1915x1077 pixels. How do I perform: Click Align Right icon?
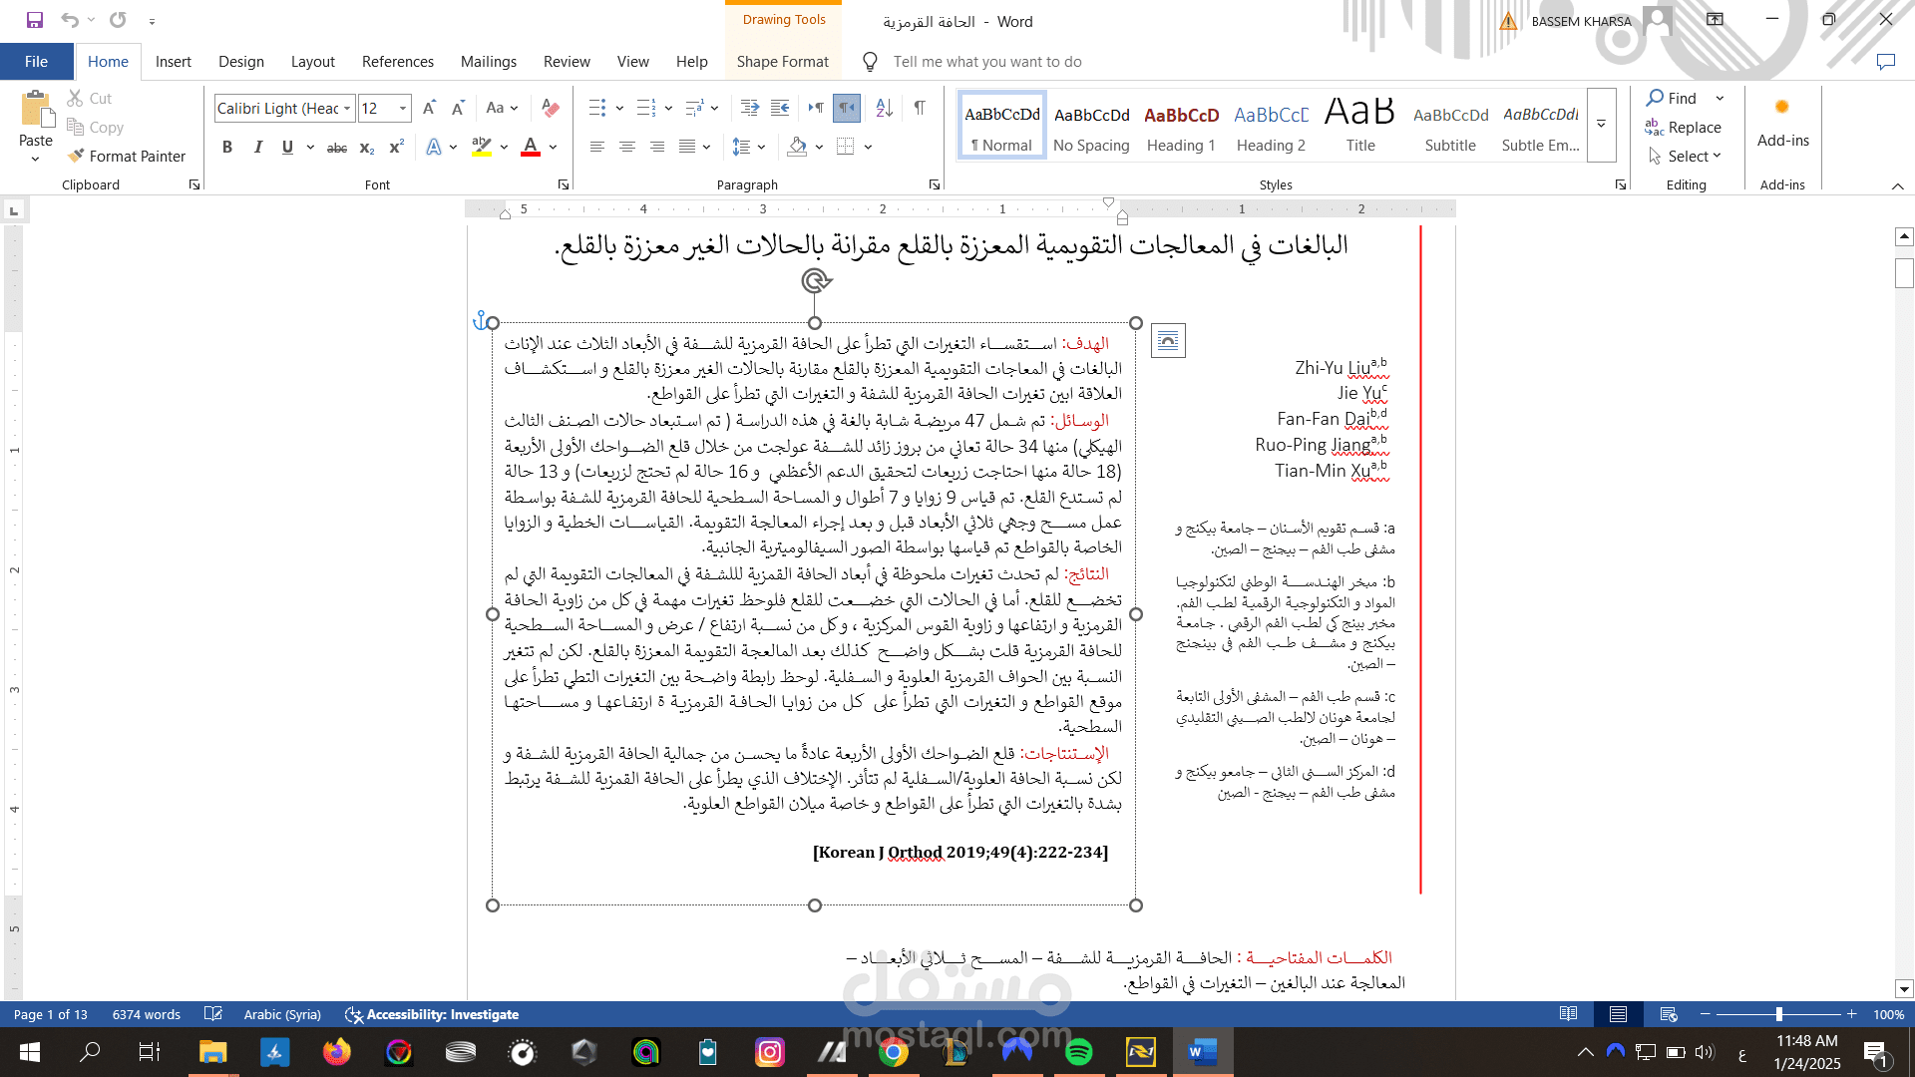point(656,147)
